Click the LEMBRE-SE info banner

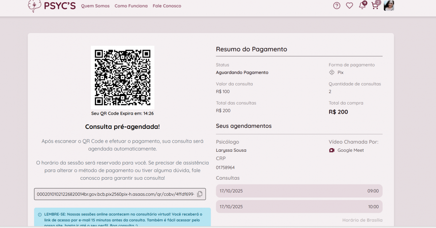tap(122, 217)
